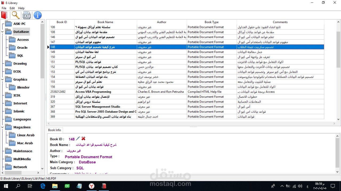Open File Explorer from taskbar

55,186
